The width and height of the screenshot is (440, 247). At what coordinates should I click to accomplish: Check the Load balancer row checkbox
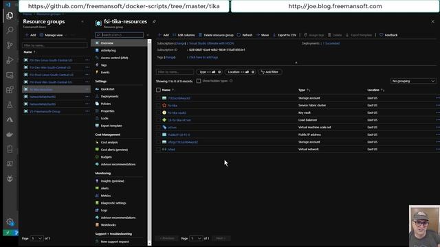(x=158, y=120)
